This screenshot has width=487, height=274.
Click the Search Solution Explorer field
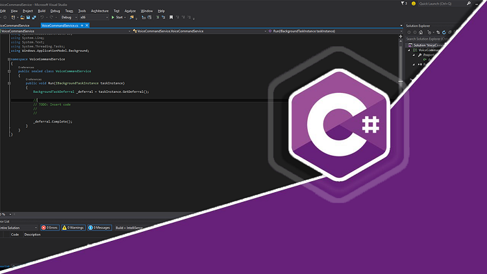[427, 39]
